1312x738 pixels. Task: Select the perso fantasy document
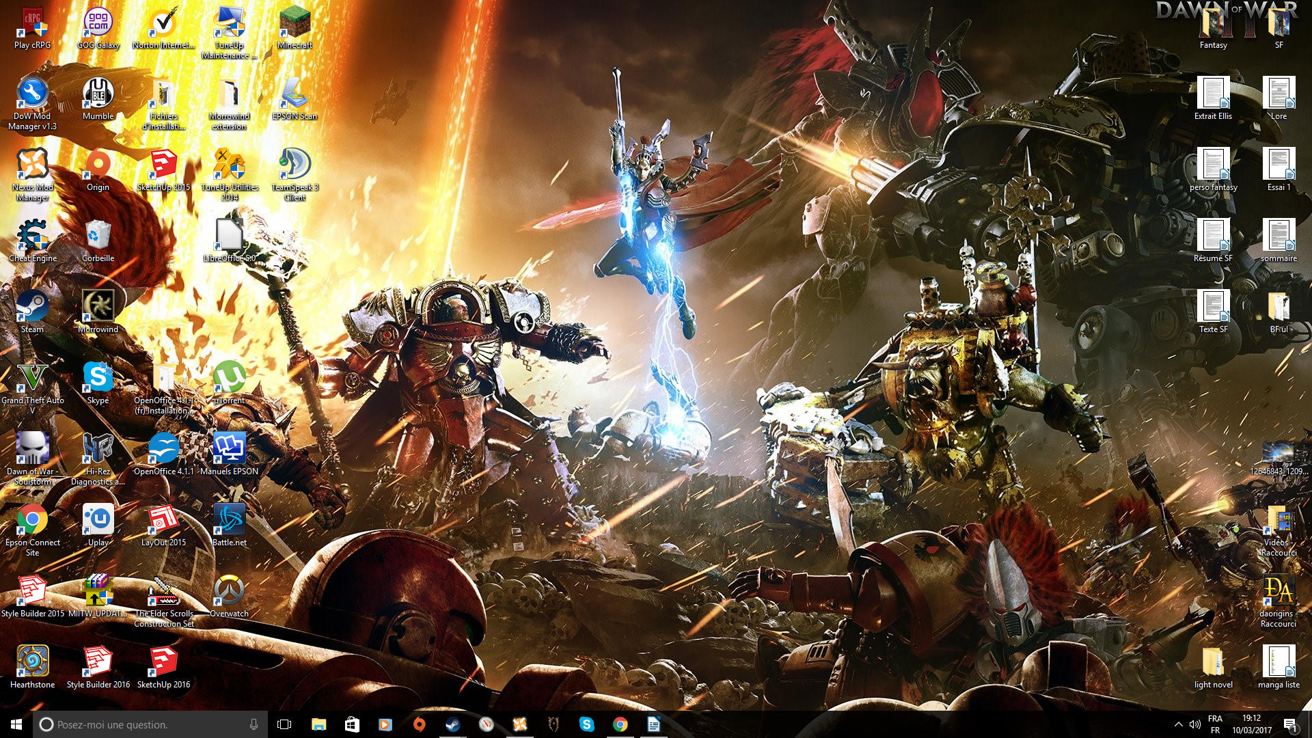(x=1213, y=170)
